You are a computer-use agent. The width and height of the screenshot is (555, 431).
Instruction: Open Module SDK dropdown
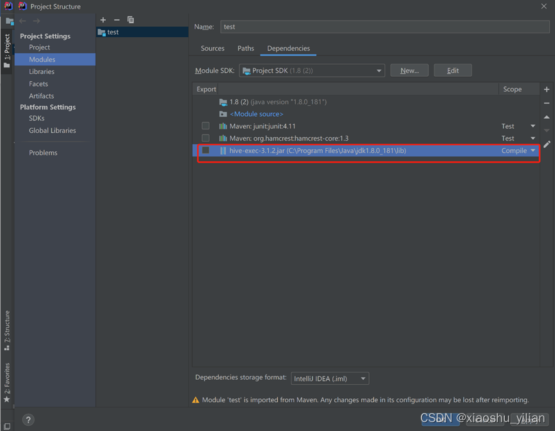[x=312, y=71]
